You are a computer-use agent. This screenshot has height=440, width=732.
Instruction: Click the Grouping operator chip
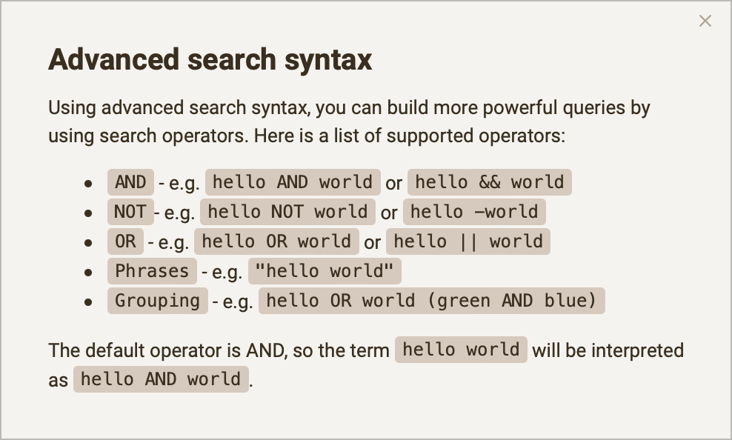157,301
